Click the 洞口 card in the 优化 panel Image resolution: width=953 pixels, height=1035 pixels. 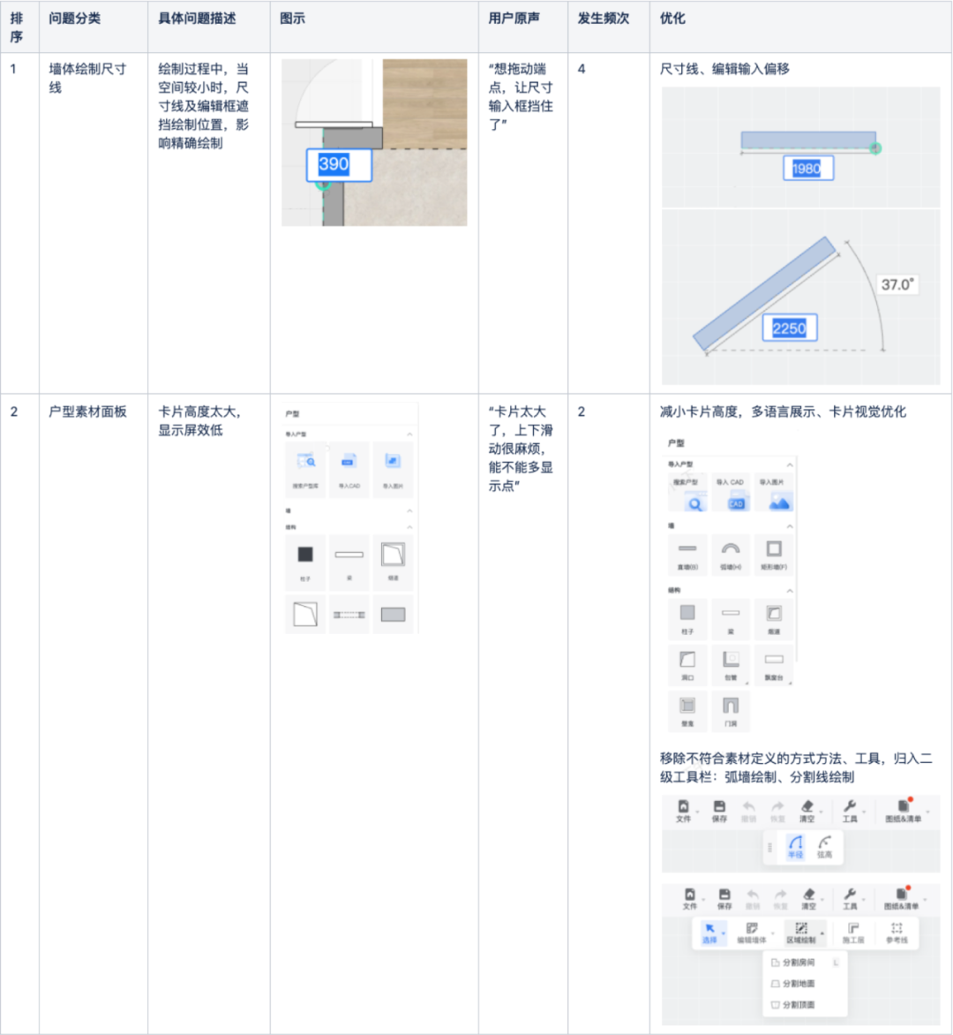pos(687,665)
